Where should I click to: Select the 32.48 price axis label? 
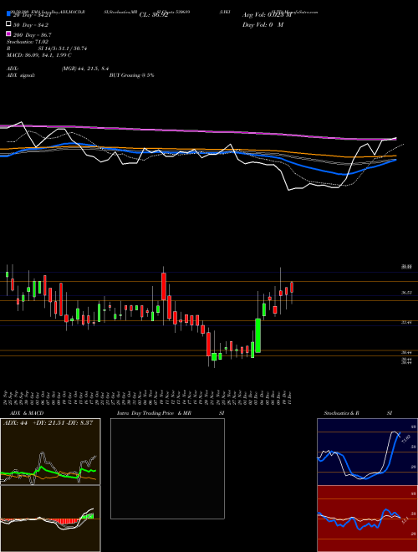(406, 322)
